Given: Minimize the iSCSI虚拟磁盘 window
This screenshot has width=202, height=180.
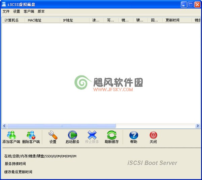Looking at the screenshot, I should [x=184, y=5].
